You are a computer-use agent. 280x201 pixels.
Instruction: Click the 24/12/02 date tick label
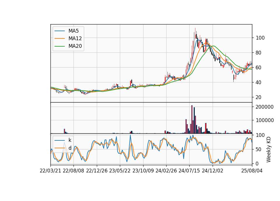pyautogui.click(x=213, y=171)
